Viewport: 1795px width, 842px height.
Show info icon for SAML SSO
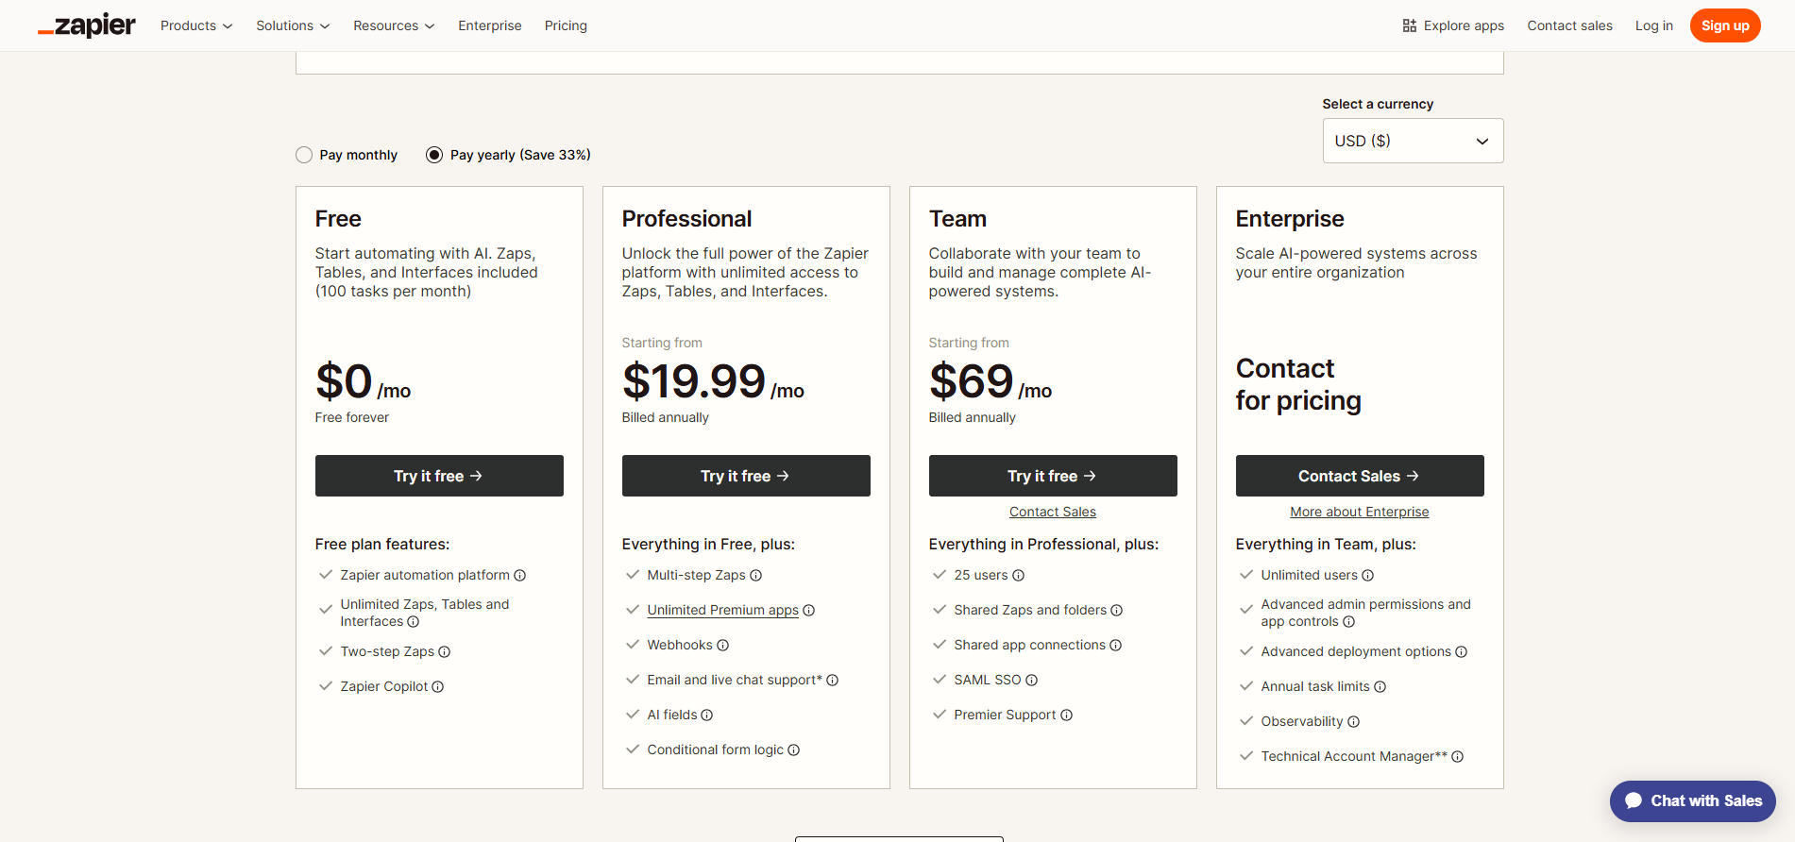pos(1031,680)
